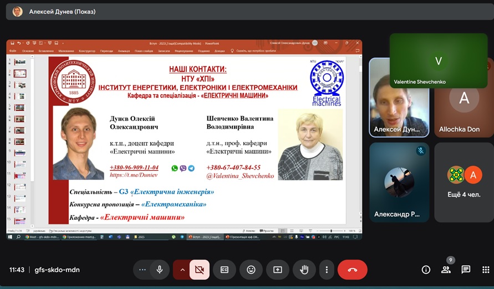Open the Анімація ribbon tab
Image resolution: width=494 pixels, height=289 pixels.
pos(124,50)
